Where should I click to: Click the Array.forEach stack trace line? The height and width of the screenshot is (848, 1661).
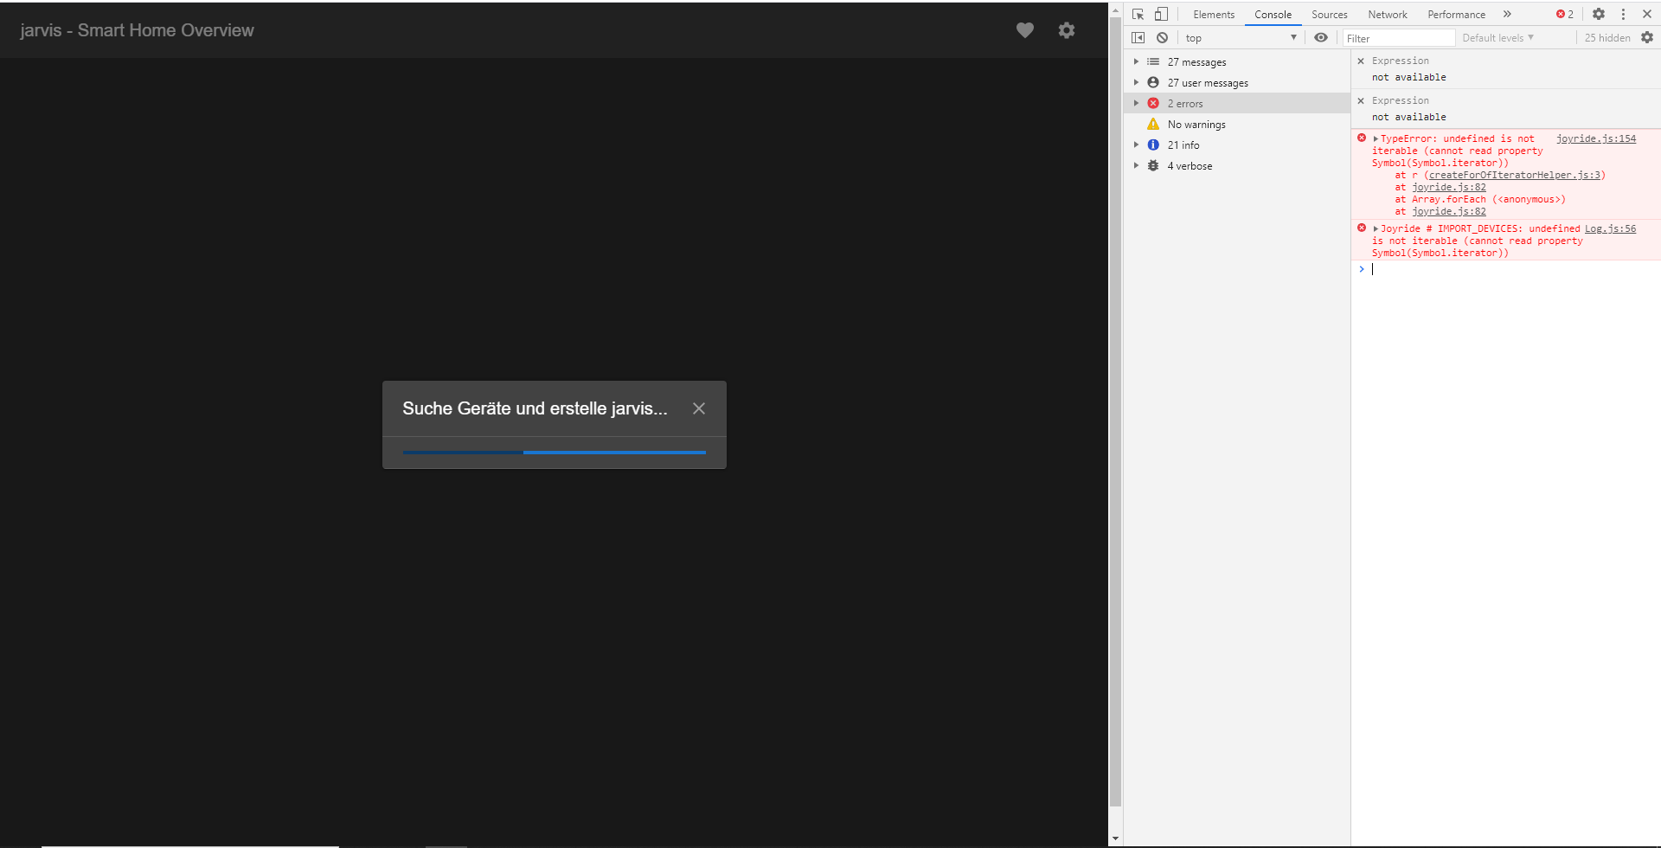point(1480,200)
